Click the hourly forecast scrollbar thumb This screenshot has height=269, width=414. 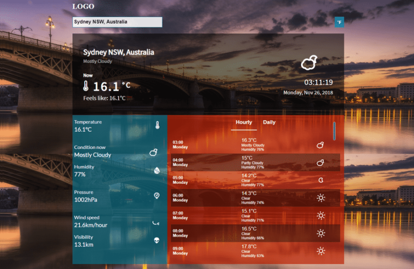click(334, 130)
